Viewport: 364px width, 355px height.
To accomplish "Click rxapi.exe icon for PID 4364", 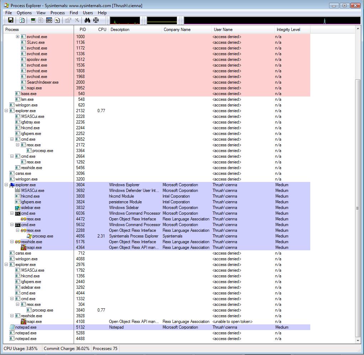I will coord(23,247).
